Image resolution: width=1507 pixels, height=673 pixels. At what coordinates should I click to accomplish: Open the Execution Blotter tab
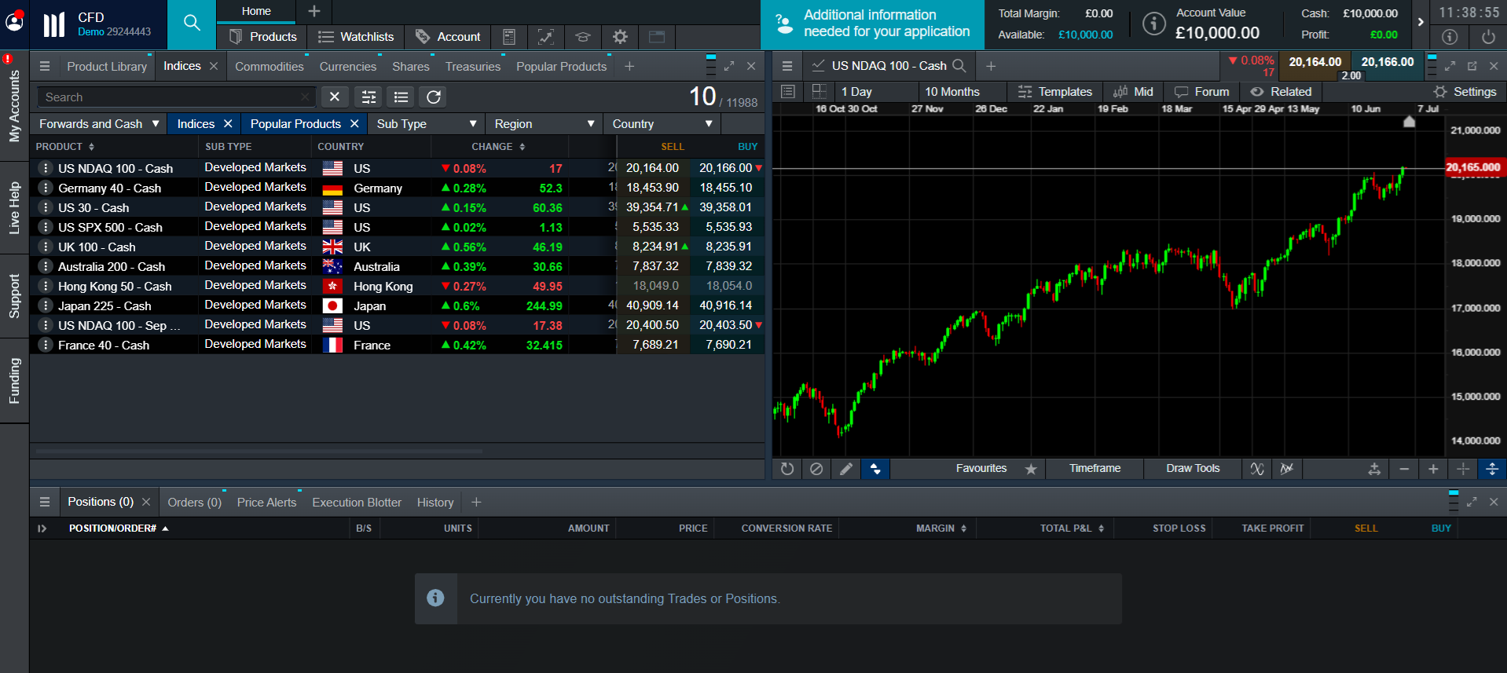357,503
